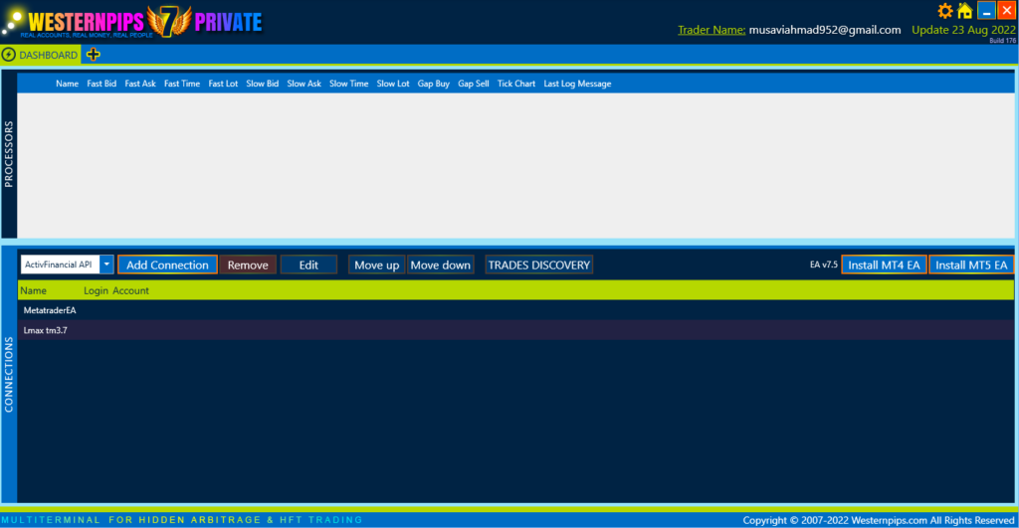Click the Fast Bid column header
Viewport: 1019px width, 528px height.
click(102, 84)
